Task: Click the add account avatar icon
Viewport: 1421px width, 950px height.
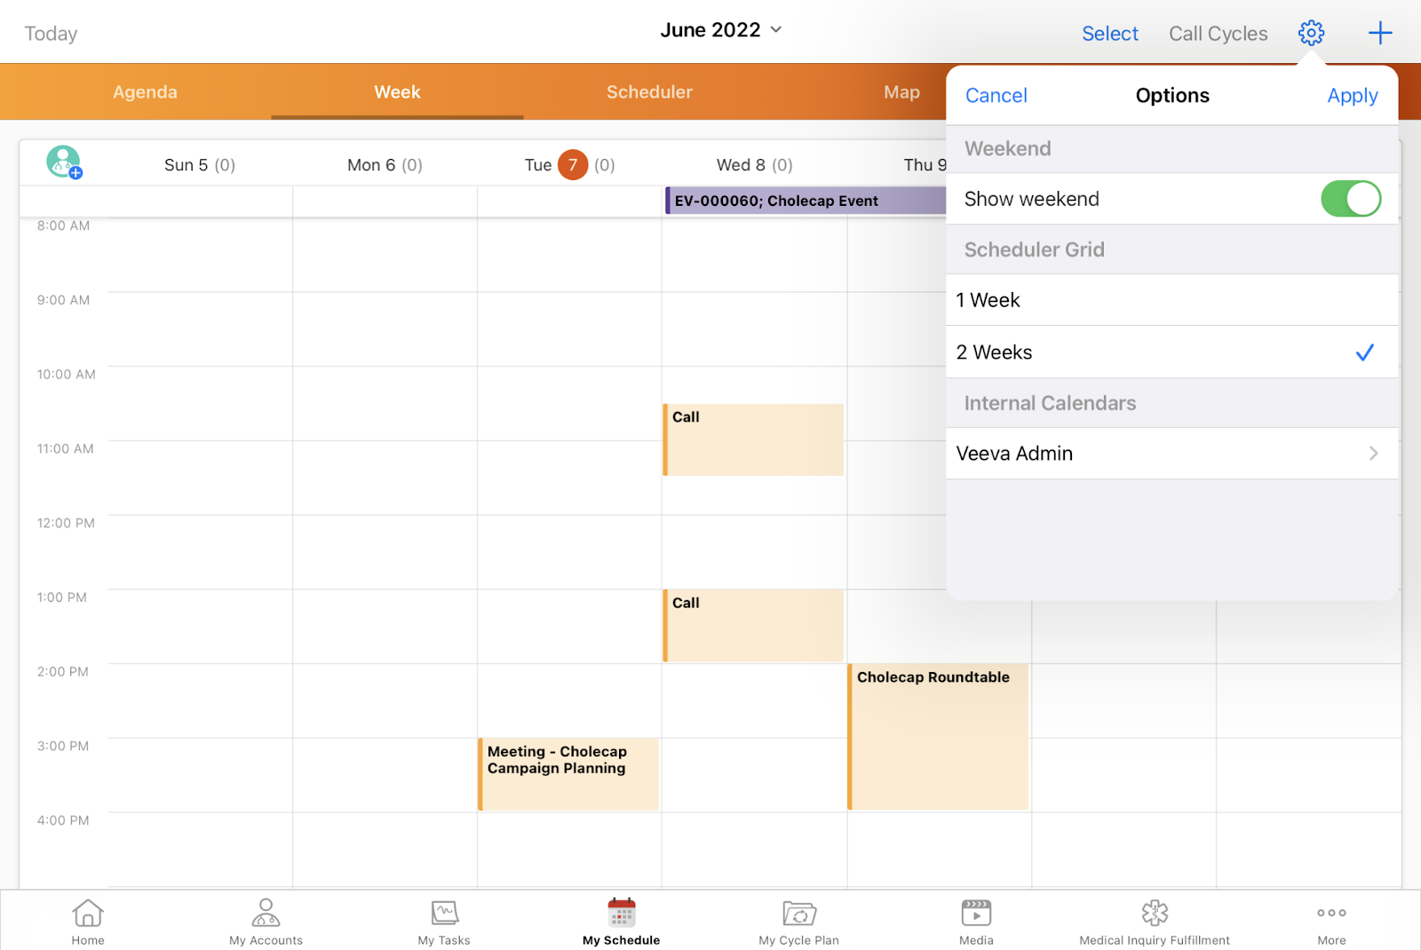Action: [x=63, y=162]
